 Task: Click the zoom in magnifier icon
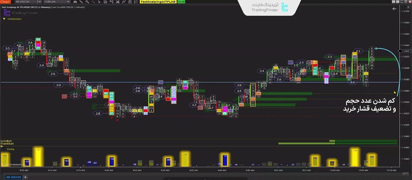tap(87, 2)
